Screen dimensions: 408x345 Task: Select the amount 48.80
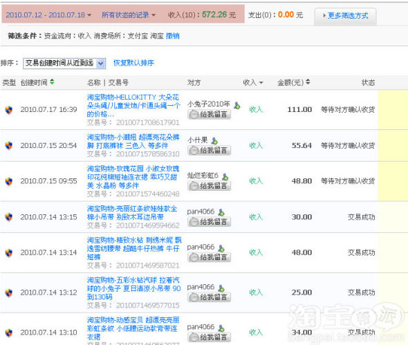[302, 181]
